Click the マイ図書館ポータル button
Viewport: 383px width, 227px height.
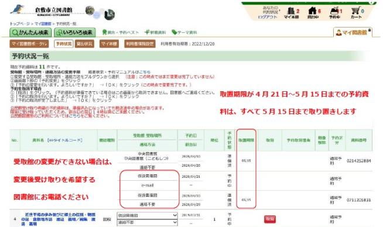[29, 44]
